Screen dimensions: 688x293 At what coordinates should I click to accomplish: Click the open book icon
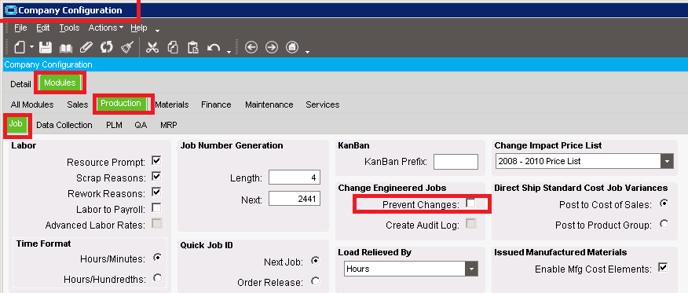tap(66, 47)
